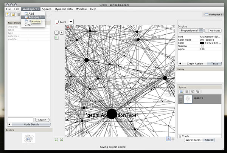Click the Explore overview thumbnail
227x153 pixels.
click(x=29, y=138)
